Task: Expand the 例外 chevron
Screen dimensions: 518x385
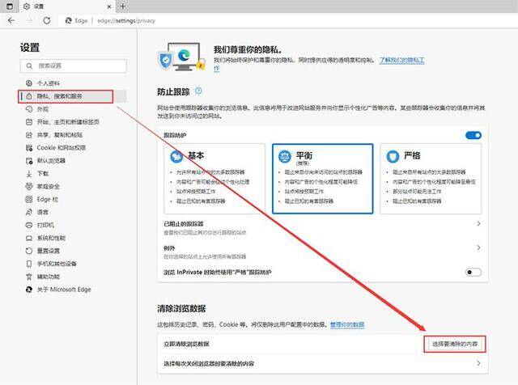Action: 478,247
